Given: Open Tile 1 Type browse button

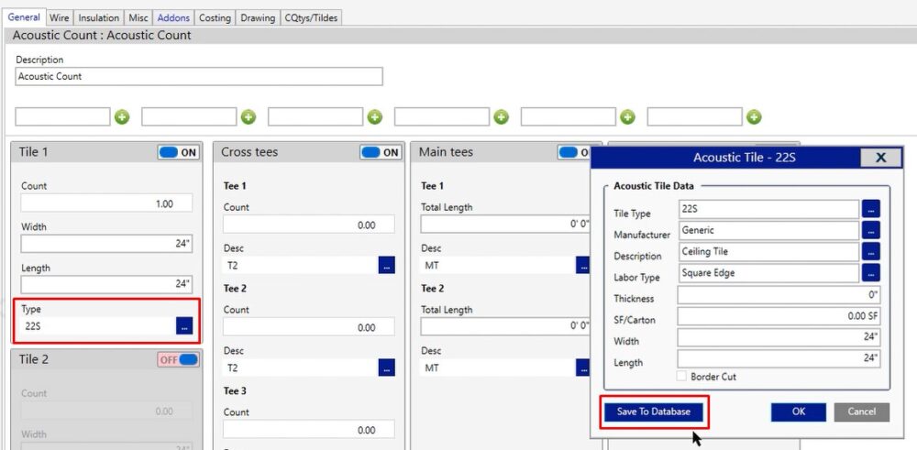Looking at the screenshot, I should click(184, 325).
